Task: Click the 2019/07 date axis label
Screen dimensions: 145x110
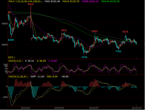Action: 94,108
